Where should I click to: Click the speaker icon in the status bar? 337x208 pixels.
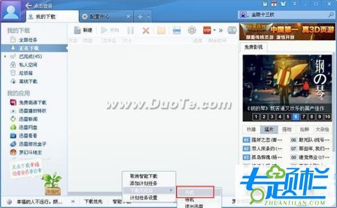coord(9,202)
